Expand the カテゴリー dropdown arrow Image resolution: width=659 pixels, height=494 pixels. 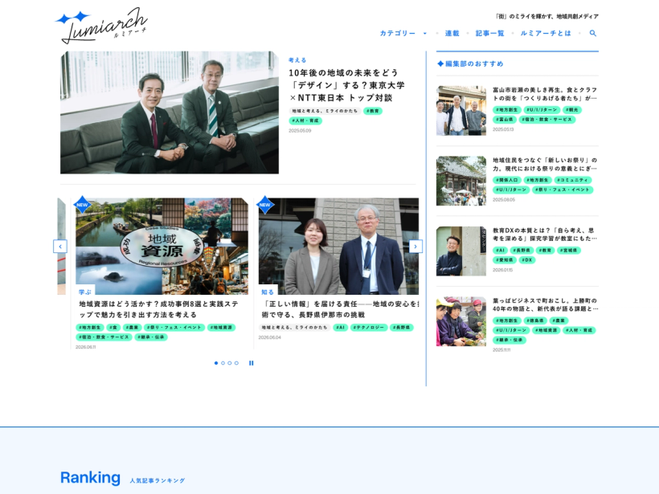click(x=425, y=33)
